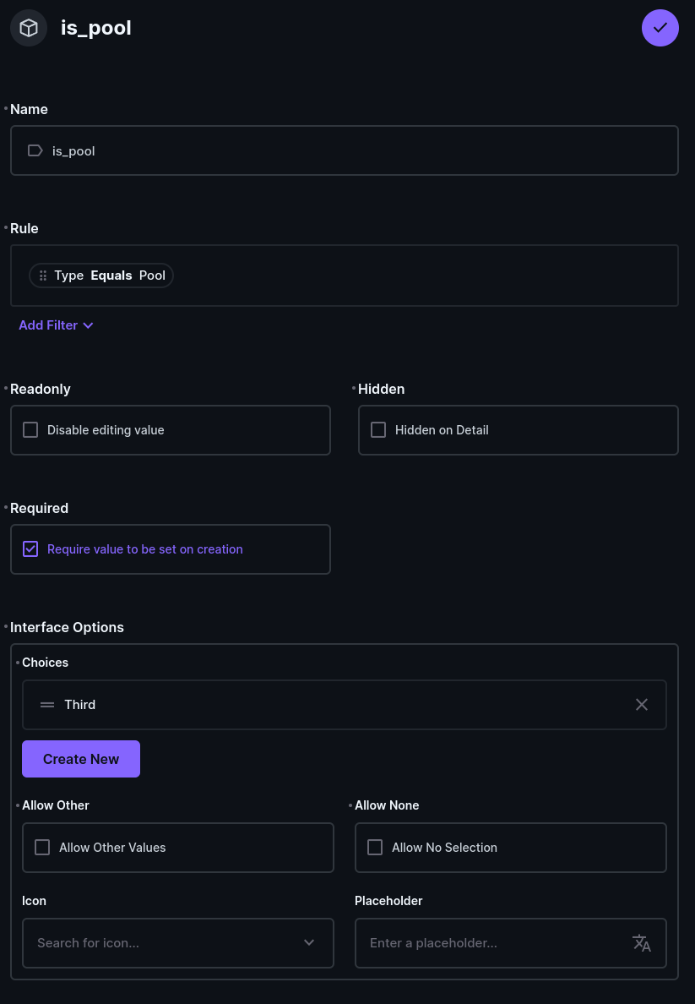Viewport: 695px width, 1004px height.
Task: Remove the Third choice using the X icon
Action: [641, 704]
